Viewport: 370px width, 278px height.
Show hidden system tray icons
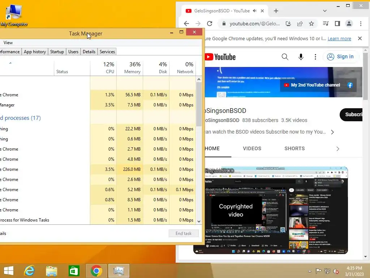(x=310, y=271)
